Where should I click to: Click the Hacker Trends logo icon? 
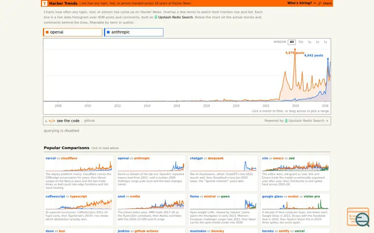(x=44, y=3)
